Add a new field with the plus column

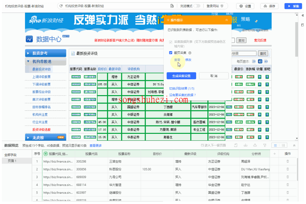click(274, 154)
